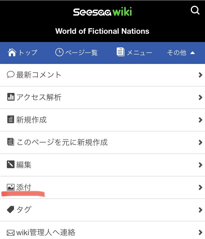Click the bar chart icon for アクセス解析
This screenshot has width=205, height=239.
point(11,97)
